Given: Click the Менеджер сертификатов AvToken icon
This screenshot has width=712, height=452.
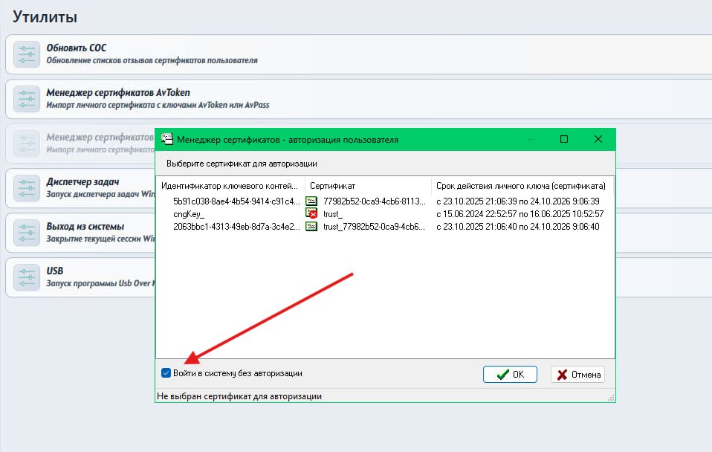Looking at the screenshot, I should 26,98.
